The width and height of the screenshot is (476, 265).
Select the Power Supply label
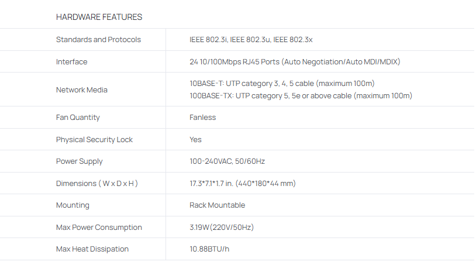[79, 161]
